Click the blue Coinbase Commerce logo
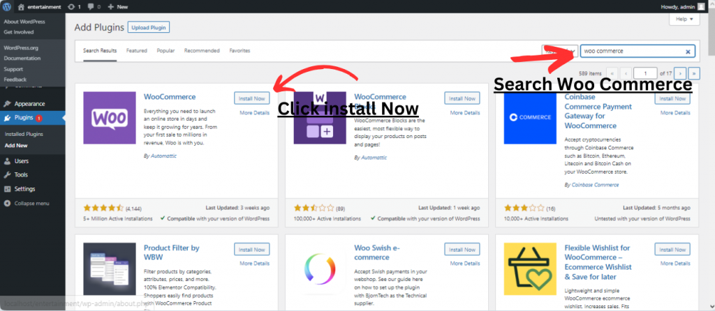Image resolution: width=715 pixels, height=311 pixels. (530, 118)
